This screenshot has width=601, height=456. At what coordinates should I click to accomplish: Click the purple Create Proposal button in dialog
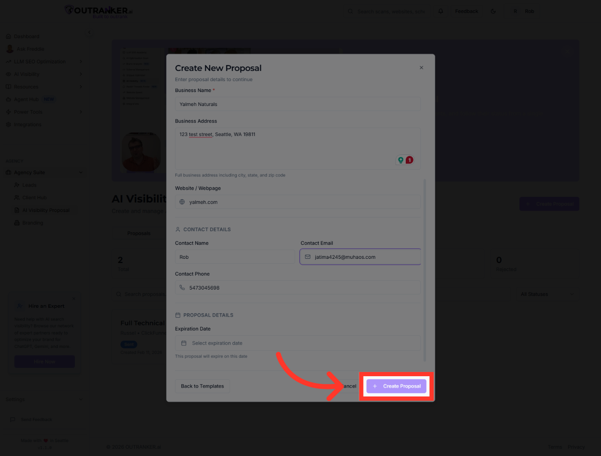pyautogui.click(x=396, y=386)
